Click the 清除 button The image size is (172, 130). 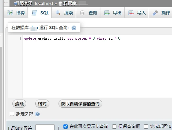pos(19,104)
